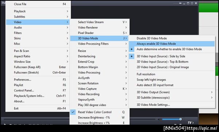Click Close File menu entry
Viewport: 219px width, 132px height.
coord(38,4)
